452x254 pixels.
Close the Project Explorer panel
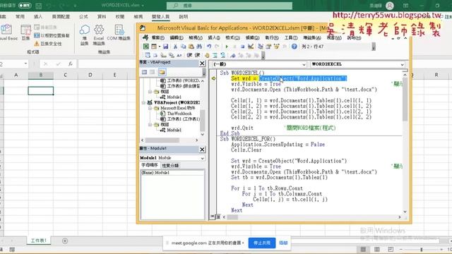202,64
